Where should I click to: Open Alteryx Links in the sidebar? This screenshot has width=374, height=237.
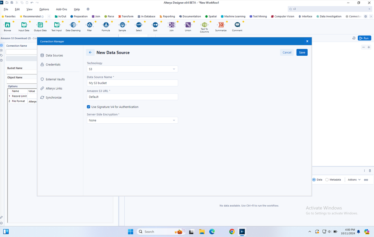pos(51,88)
